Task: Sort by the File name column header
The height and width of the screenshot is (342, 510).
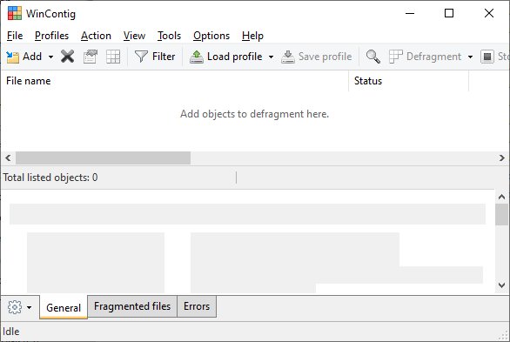Action: tap(175, 81)
